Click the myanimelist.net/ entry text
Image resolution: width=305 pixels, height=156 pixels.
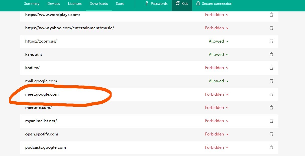pyautogui.click(x=41, y=121)
